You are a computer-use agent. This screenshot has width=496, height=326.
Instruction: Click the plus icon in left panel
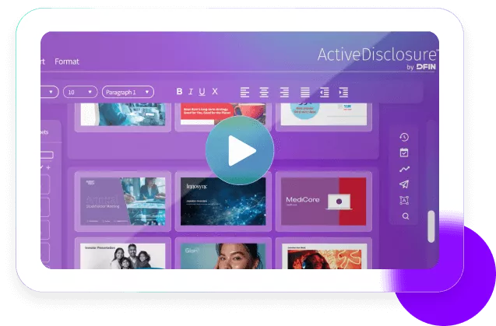pyautogui.click(x=48, y=167)
